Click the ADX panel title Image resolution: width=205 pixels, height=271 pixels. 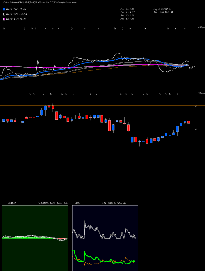click(78, 203)
